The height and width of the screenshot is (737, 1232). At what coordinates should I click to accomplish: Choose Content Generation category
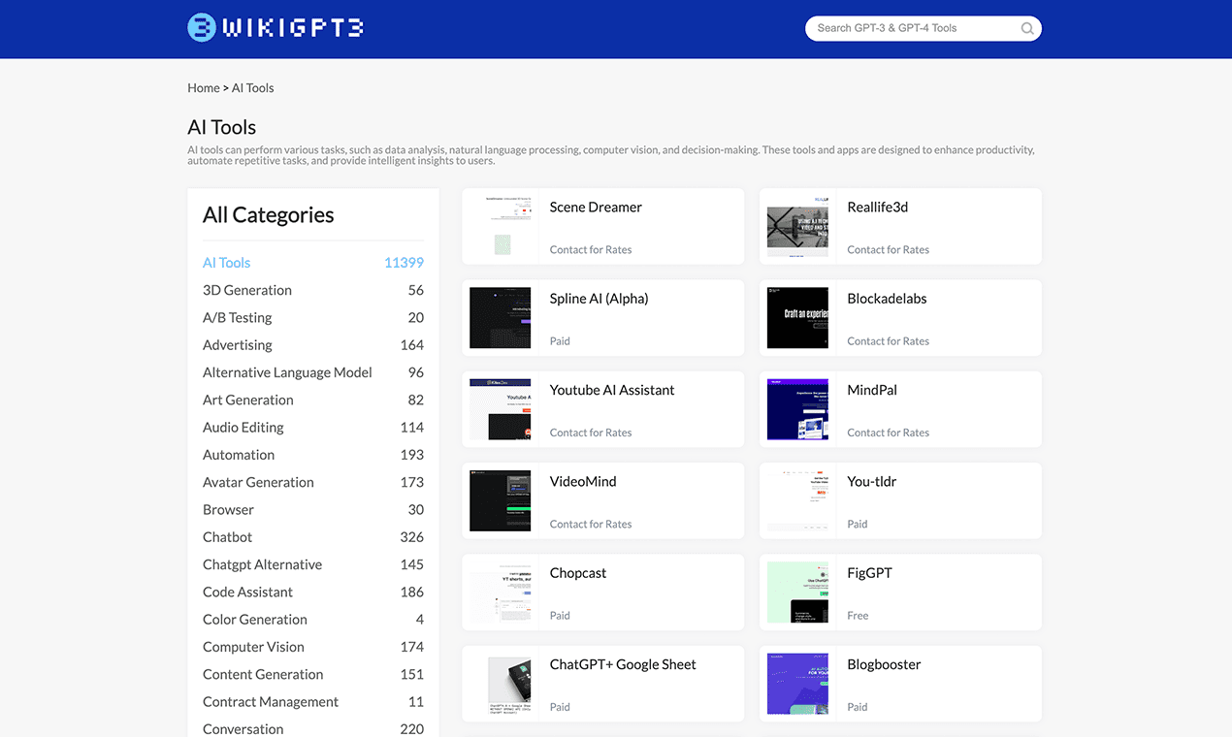[x=263, y=674]
